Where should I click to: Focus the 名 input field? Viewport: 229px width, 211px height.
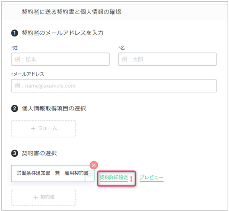pos(167,59)
